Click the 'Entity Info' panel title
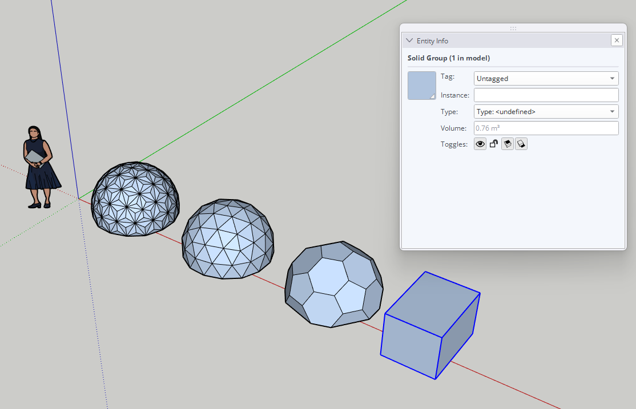636x409 pixels. click(x=432, y=41)
